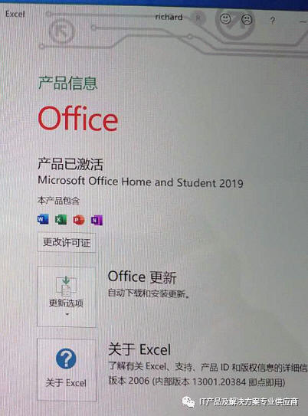This screenshot has height=416, width=308.
Task: Open help using the question mark icon
Action: click(273, 21)
